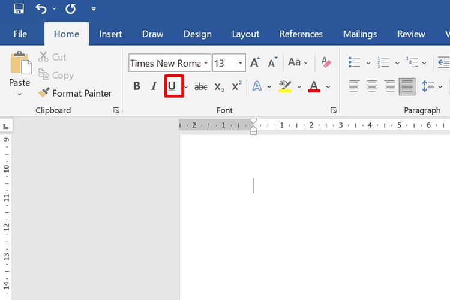Expand the Change Case Aa menu
This screenshot has width=450, height=300.
coord(298,62)
